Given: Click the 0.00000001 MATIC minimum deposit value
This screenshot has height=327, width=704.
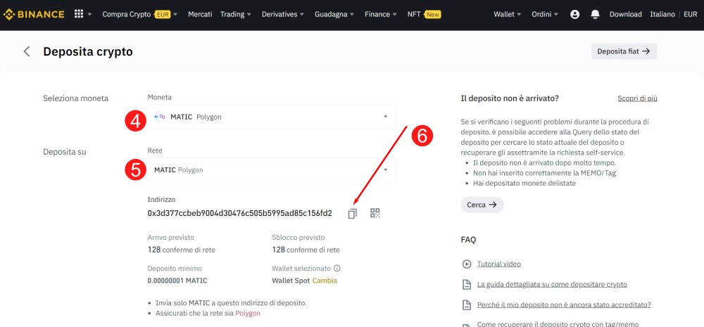Looking at the screenshot, I should pyautogui.click(x=177, y=281).
